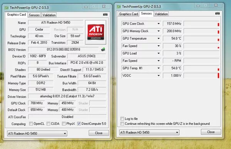Click the Bandwidth value 7.2 GB/s
The height and width of the screenshot is (149, 231).
coord(92,89)
